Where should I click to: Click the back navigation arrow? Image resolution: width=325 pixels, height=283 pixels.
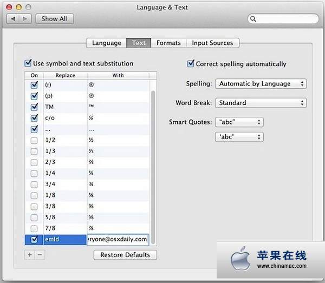coord(13,19)
